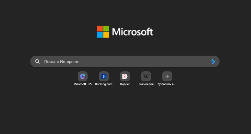Open the Википедия shortcut tile
This screenshot has height=134, width=251.
[146, 76]
